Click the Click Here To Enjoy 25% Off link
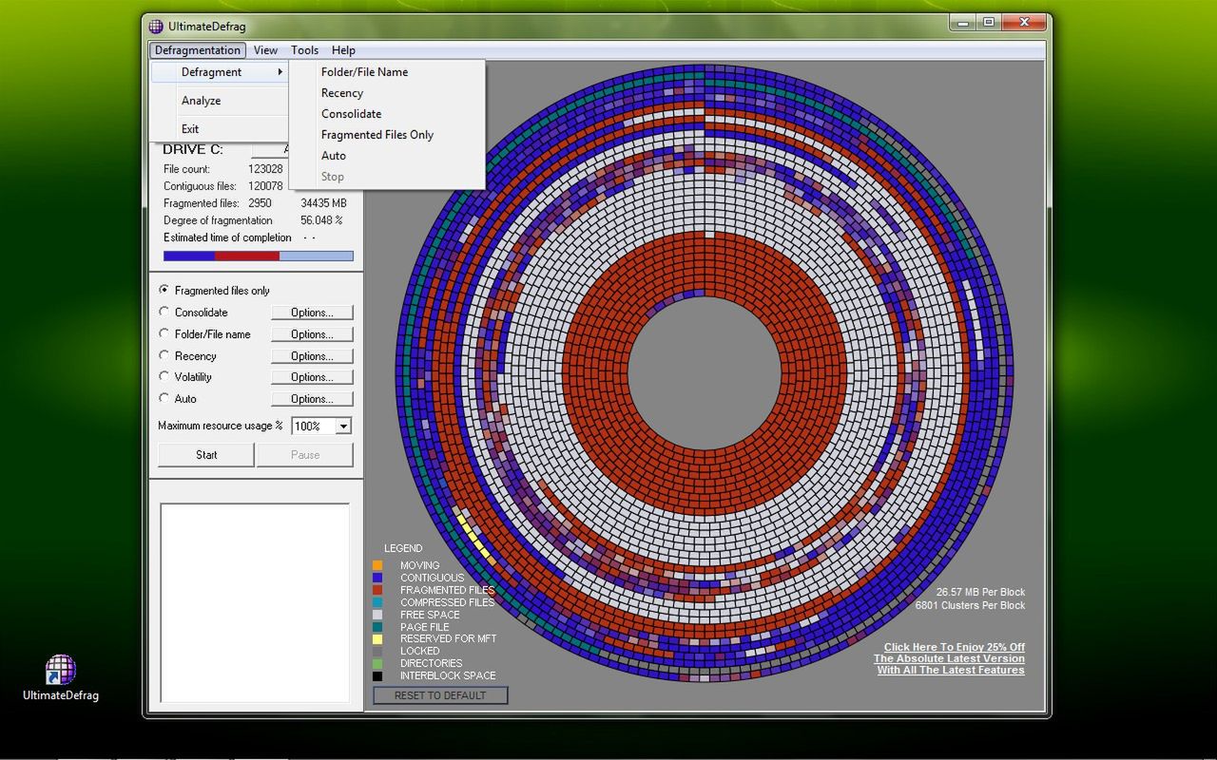This screenshot has height=760, width=1217. 954,647
